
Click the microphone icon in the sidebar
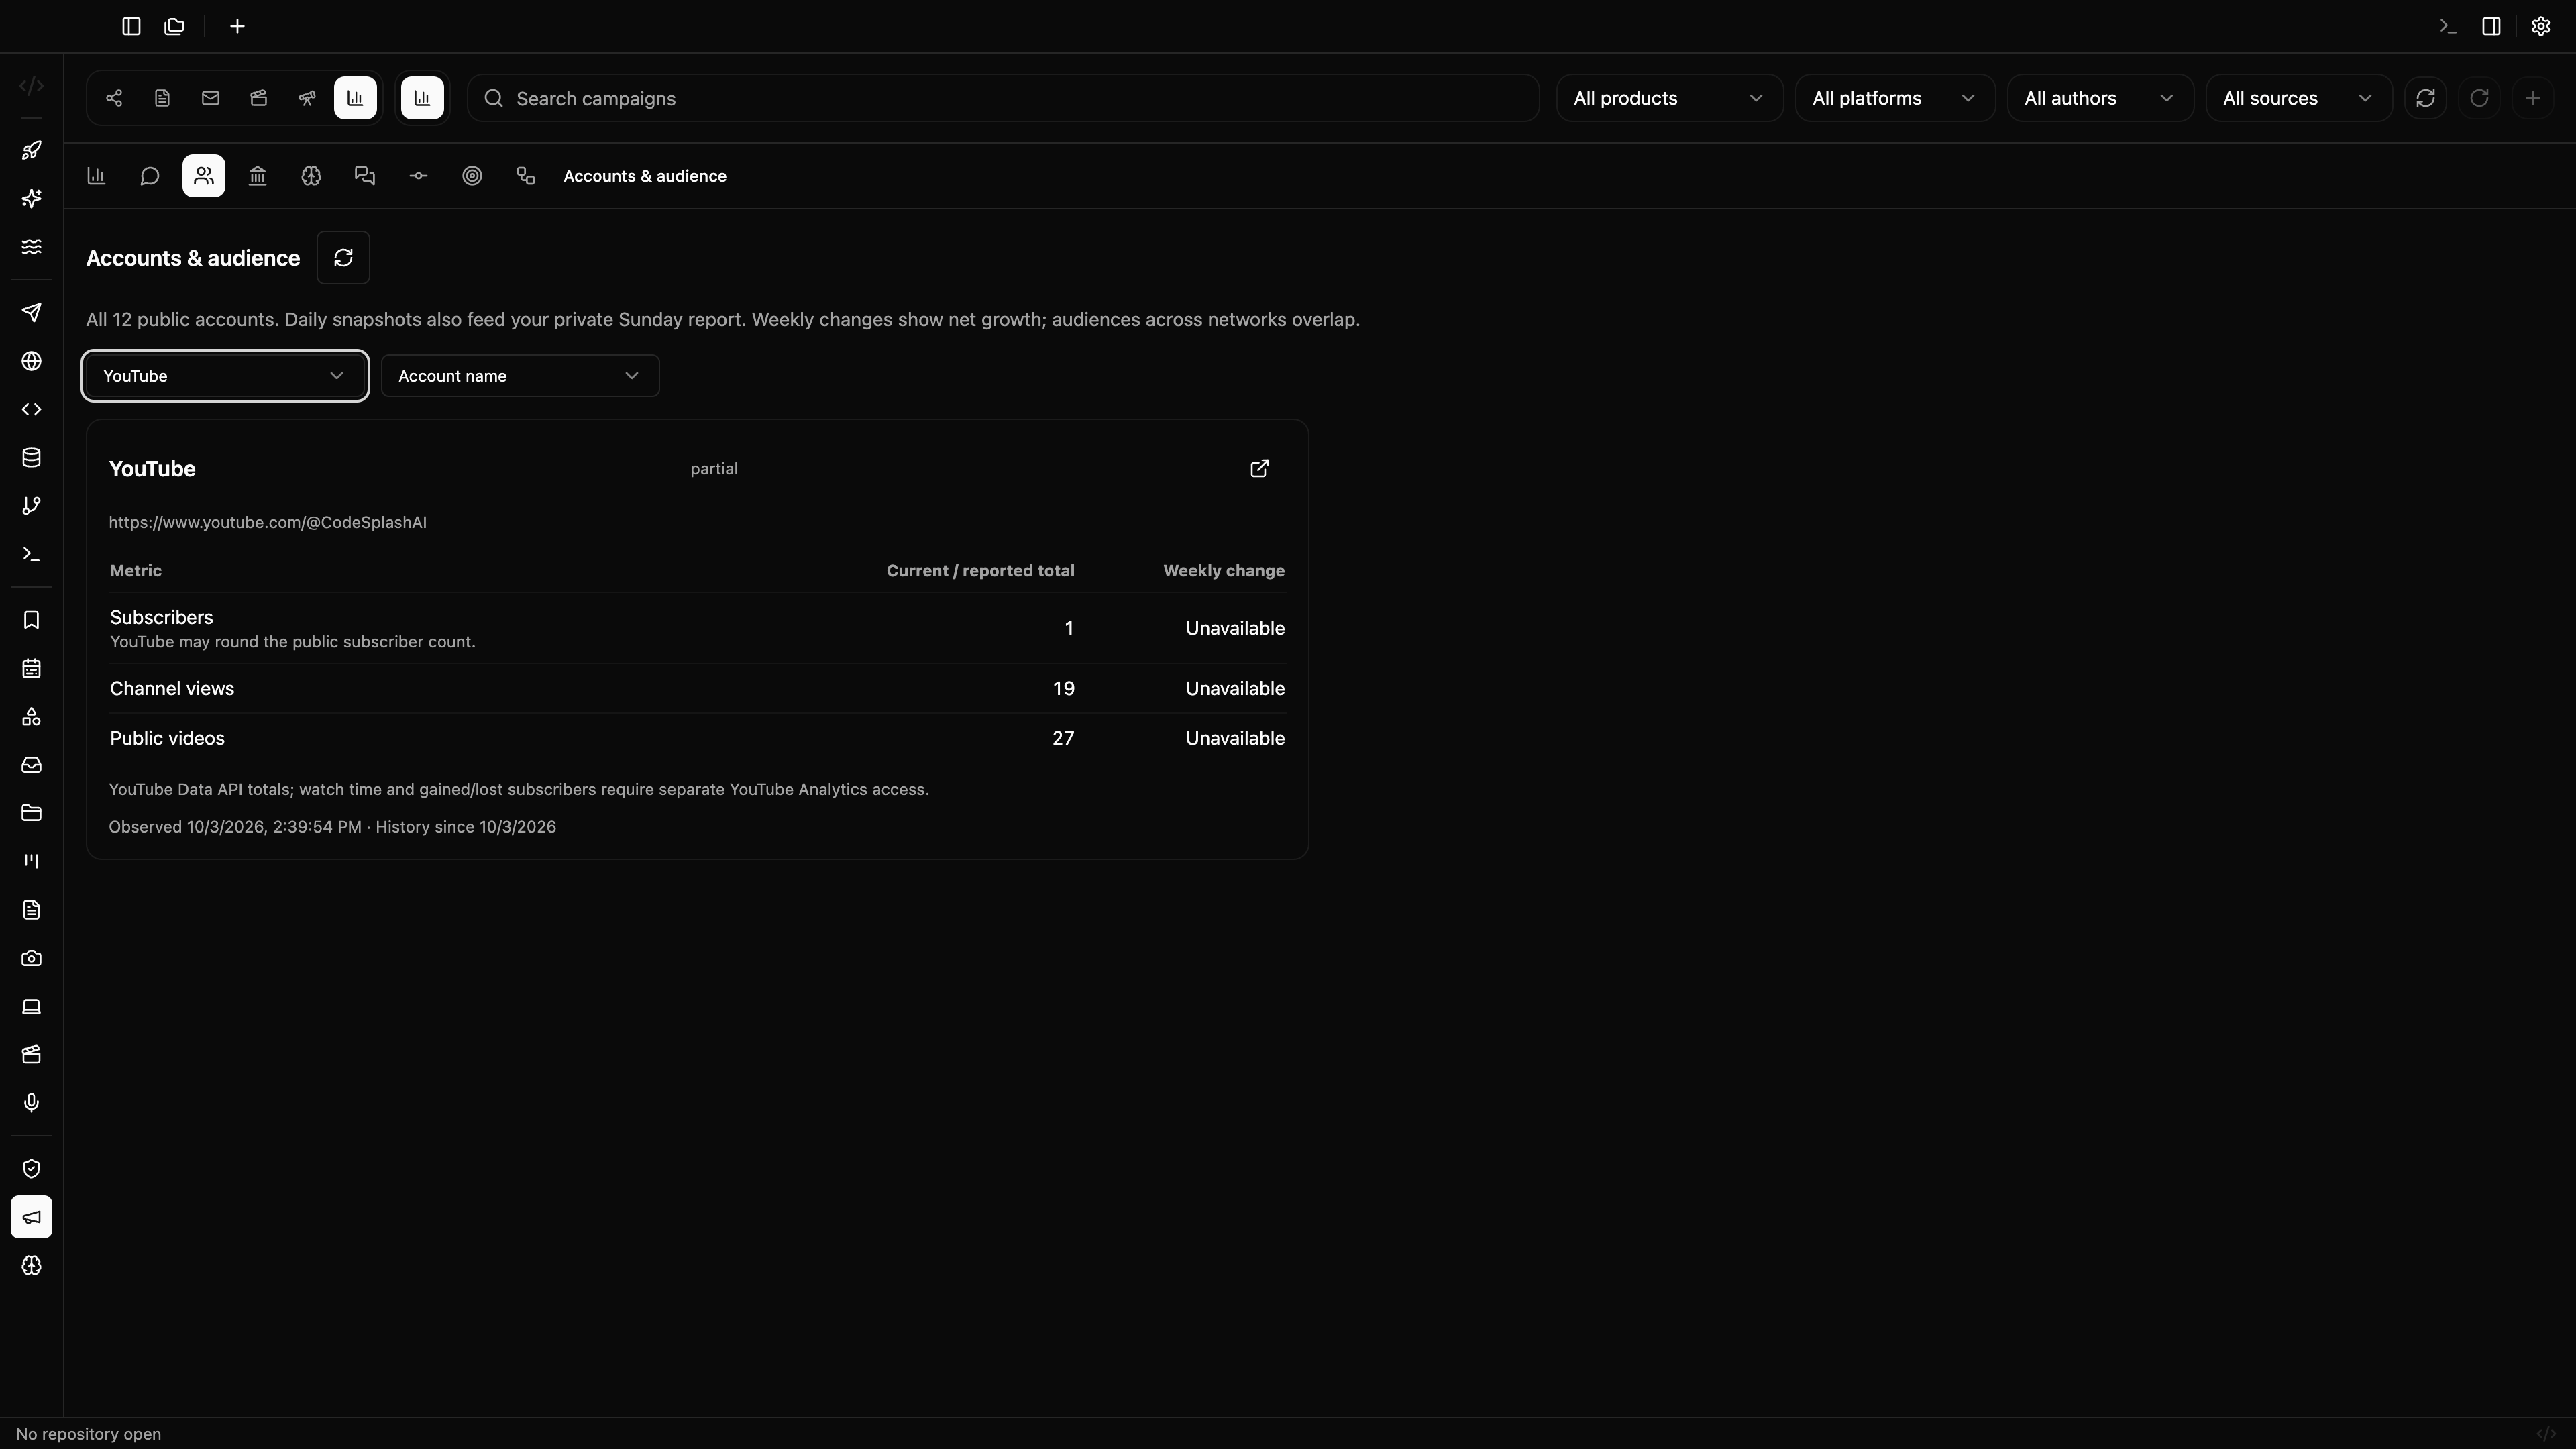[x=32, y=1102]
